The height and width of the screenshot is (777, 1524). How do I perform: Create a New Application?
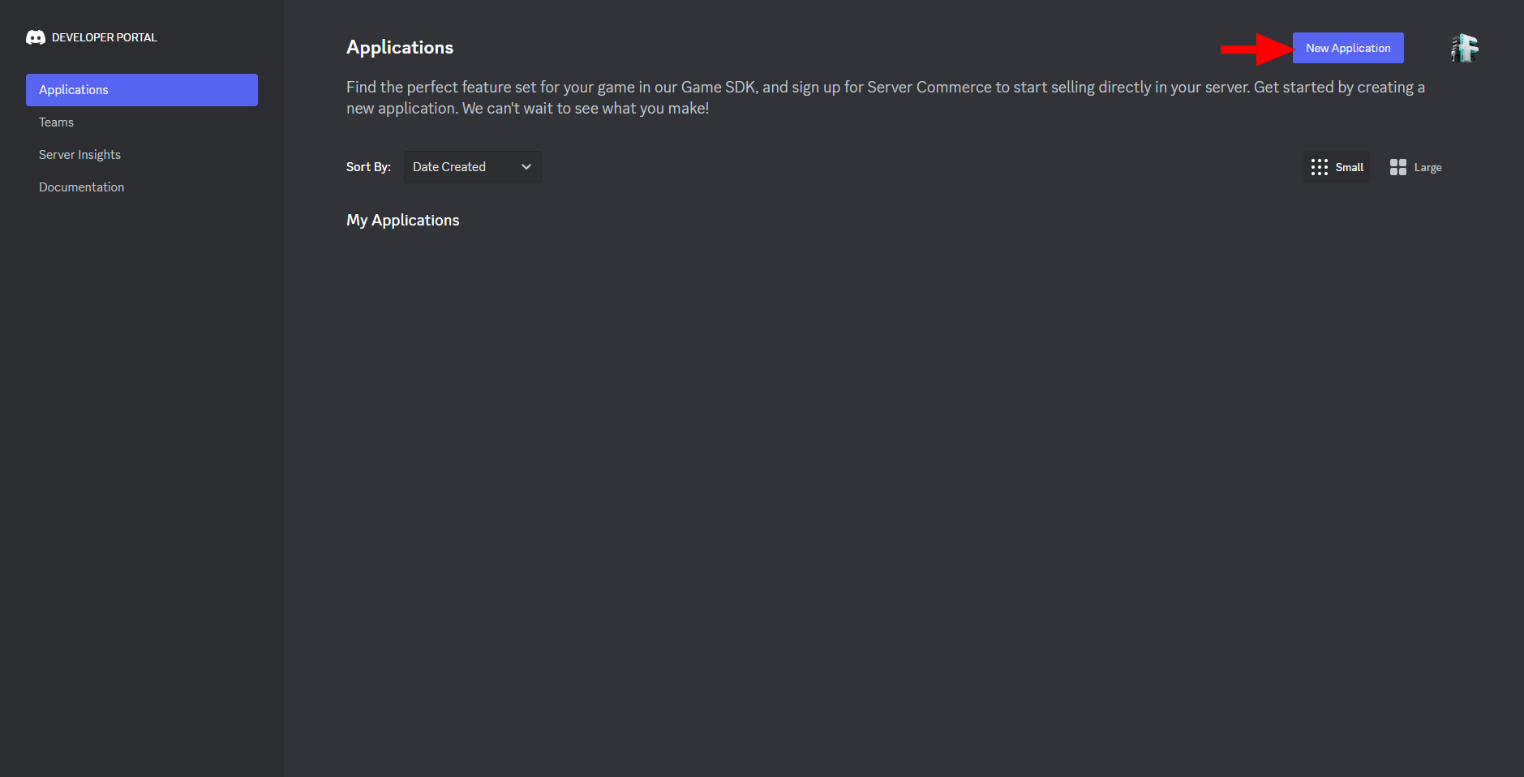pyautogui.click(x=1347, y=47)
